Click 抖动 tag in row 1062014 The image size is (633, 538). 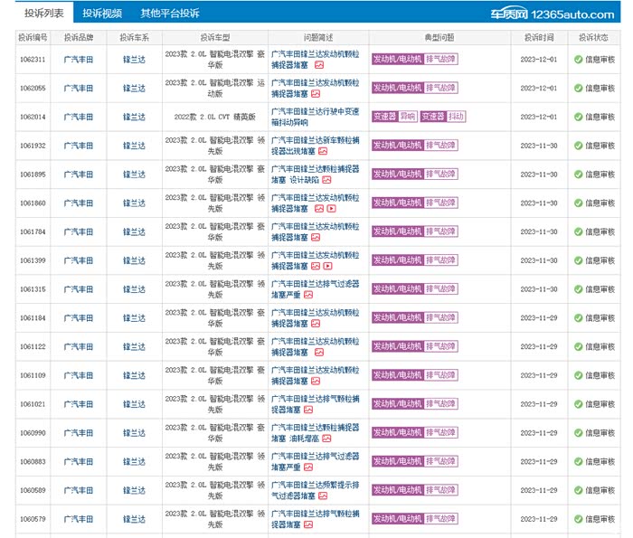(456, 117)
